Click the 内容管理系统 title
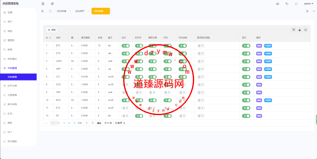The height and width of the screenshot is (159, 317). pos(11,3)
